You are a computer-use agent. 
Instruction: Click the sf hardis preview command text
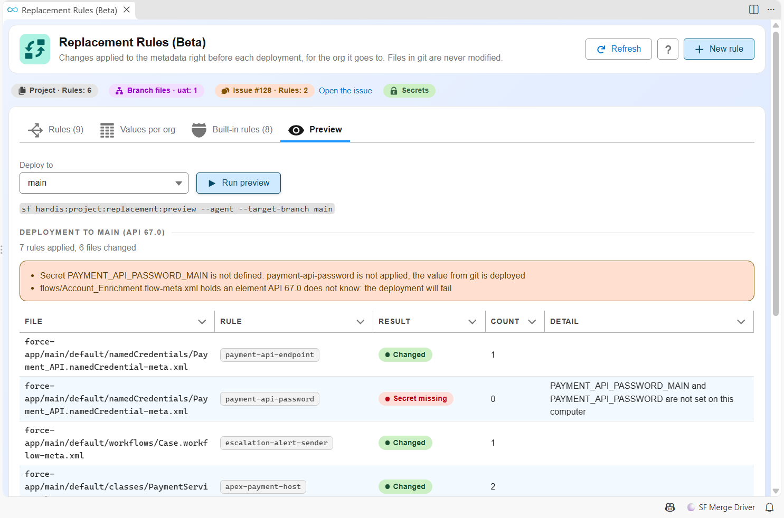[x=177, y=209]
